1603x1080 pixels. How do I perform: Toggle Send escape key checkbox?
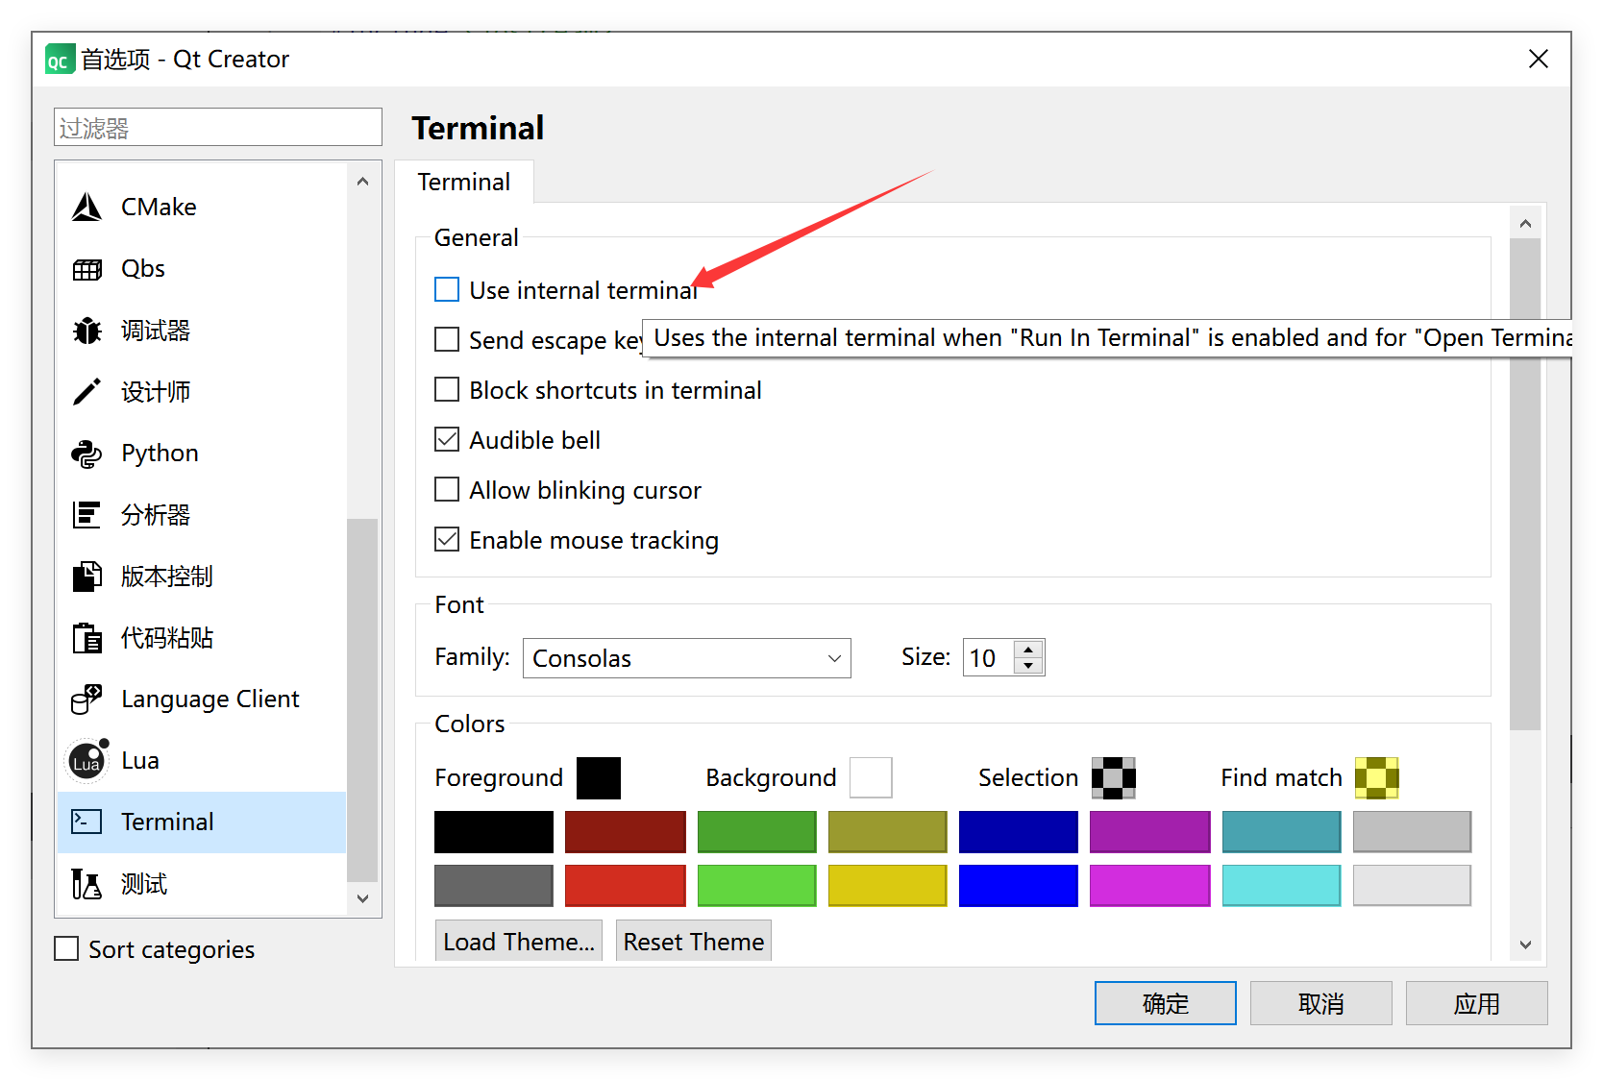coord(447,339)
